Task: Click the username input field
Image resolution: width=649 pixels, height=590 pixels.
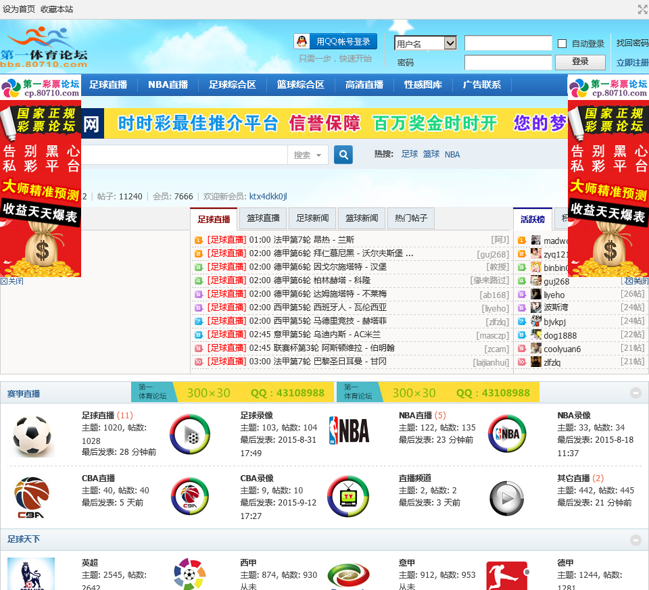Action: [508, 43]
